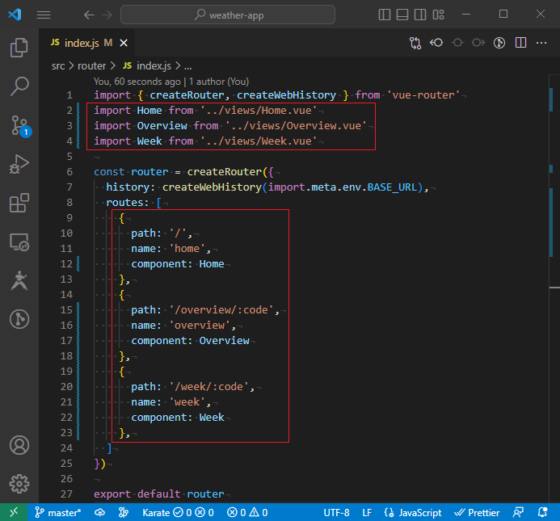Open the editor More Actions ellipsis menu
This screenshot has width=560, height=521.
click(541, 43)
